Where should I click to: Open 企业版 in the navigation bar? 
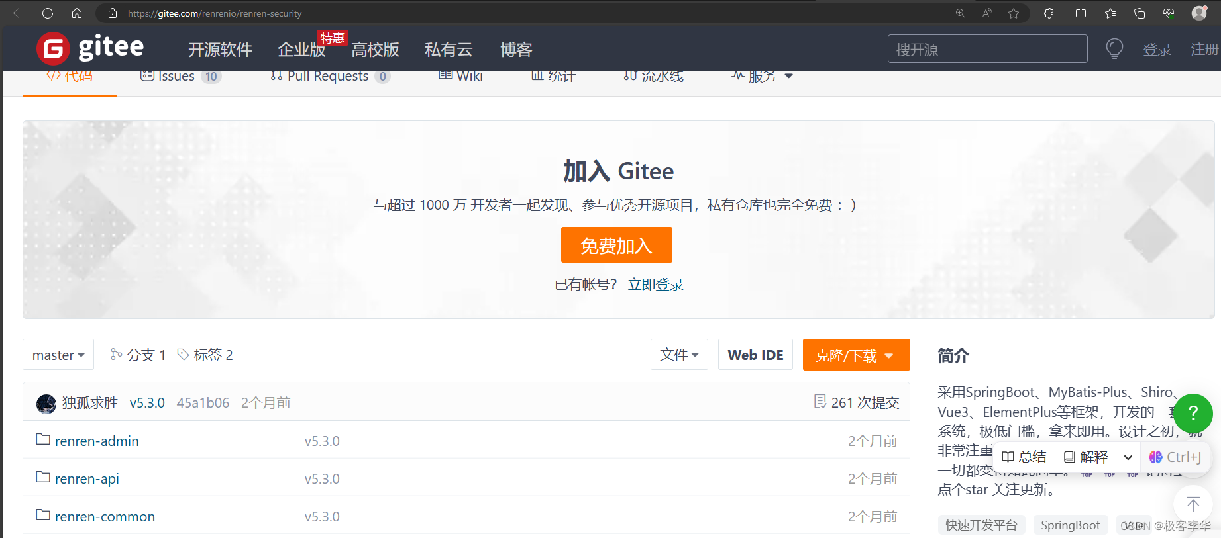pyautogui.click(x=301, y=50)
